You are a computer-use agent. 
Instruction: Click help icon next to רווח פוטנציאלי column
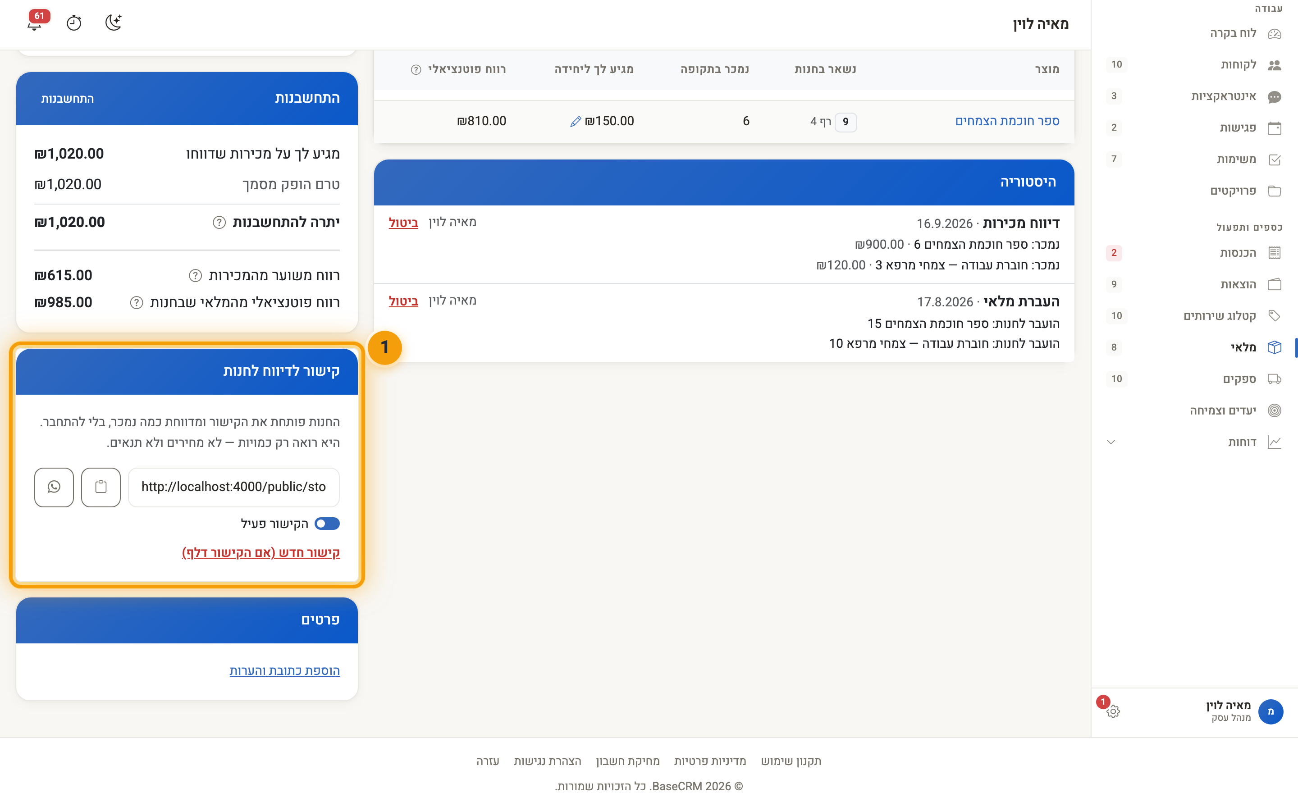click(x=416, y=70)
